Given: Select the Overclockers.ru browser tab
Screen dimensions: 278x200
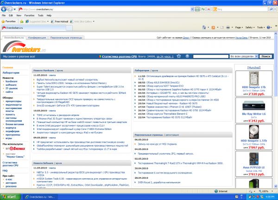Looking at the screenshot, I should (34, 28).
